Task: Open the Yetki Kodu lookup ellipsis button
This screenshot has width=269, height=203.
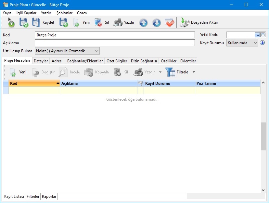Action: tap(257, 35)
